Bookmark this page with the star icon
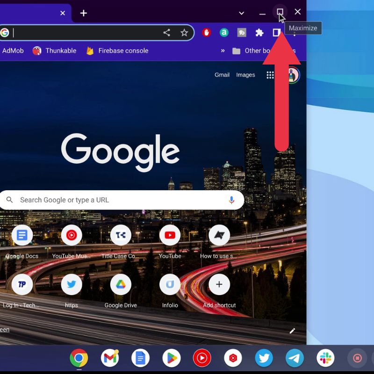 pos(184,32)
